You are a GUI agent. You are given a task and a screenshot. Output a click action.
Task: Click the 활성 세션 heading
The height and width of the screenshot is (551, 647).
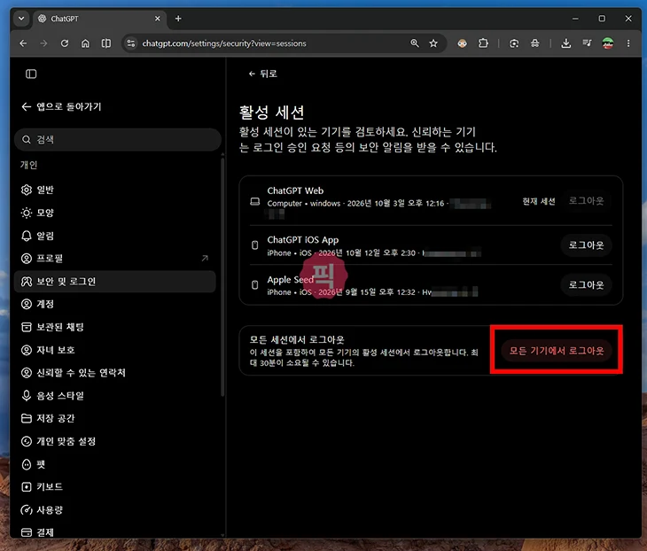click(x=271, y=113)
